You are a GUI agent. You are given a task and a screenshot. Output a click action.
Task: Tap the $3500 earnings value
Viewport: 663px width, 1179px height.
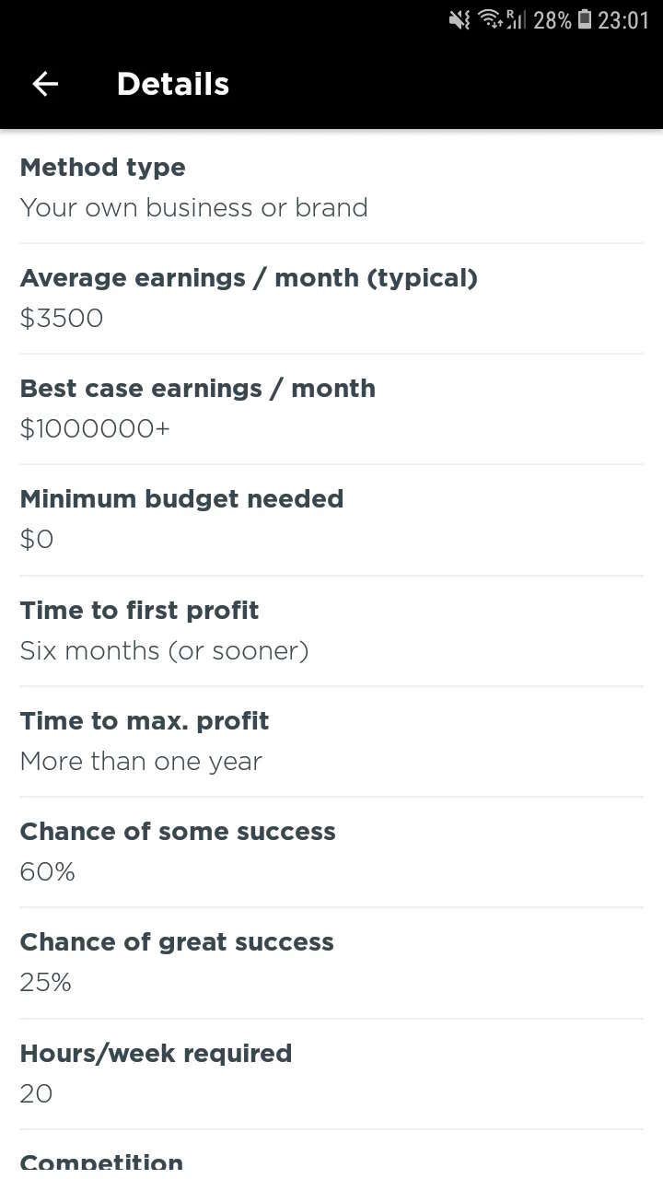pyautogui.click(x=62, y=319)
